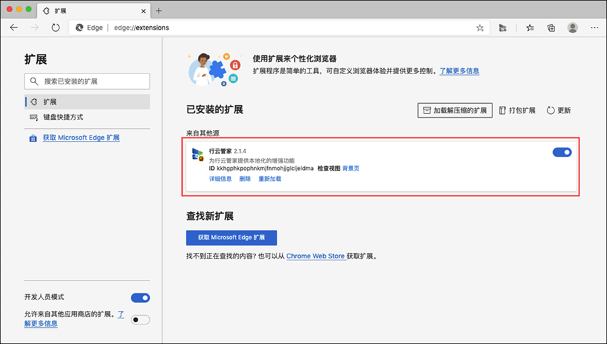Screen dimensions: 607x344
Task: Click the blue 获取 Microsoft Edge 扩展 button
Action: 231,237
